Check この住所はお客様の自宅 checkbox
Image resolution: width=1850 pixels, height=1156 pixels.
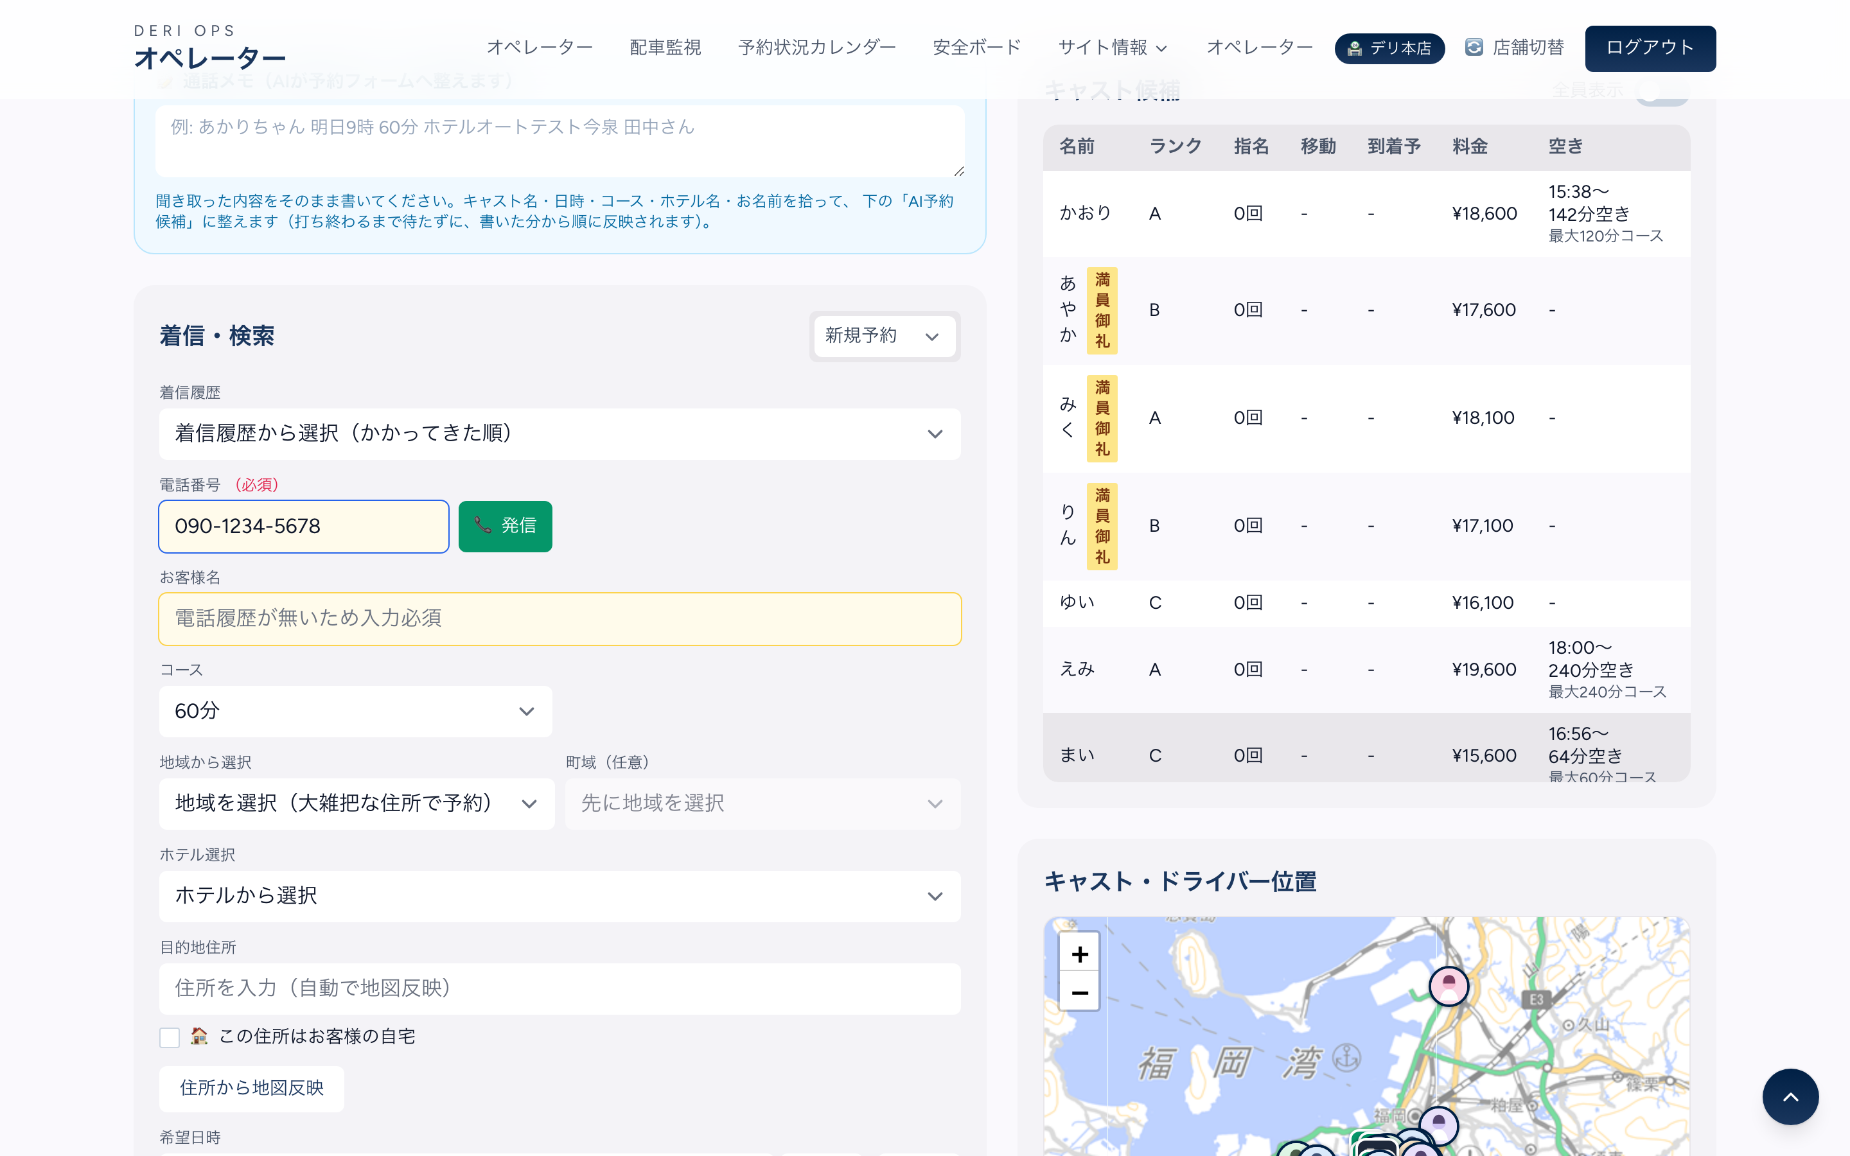170,1037
